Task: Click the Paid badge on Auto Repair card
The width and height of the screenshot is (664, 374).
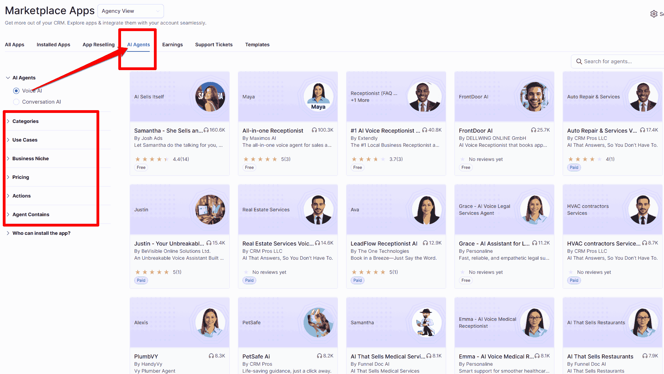Action: (x=574, y=167)
